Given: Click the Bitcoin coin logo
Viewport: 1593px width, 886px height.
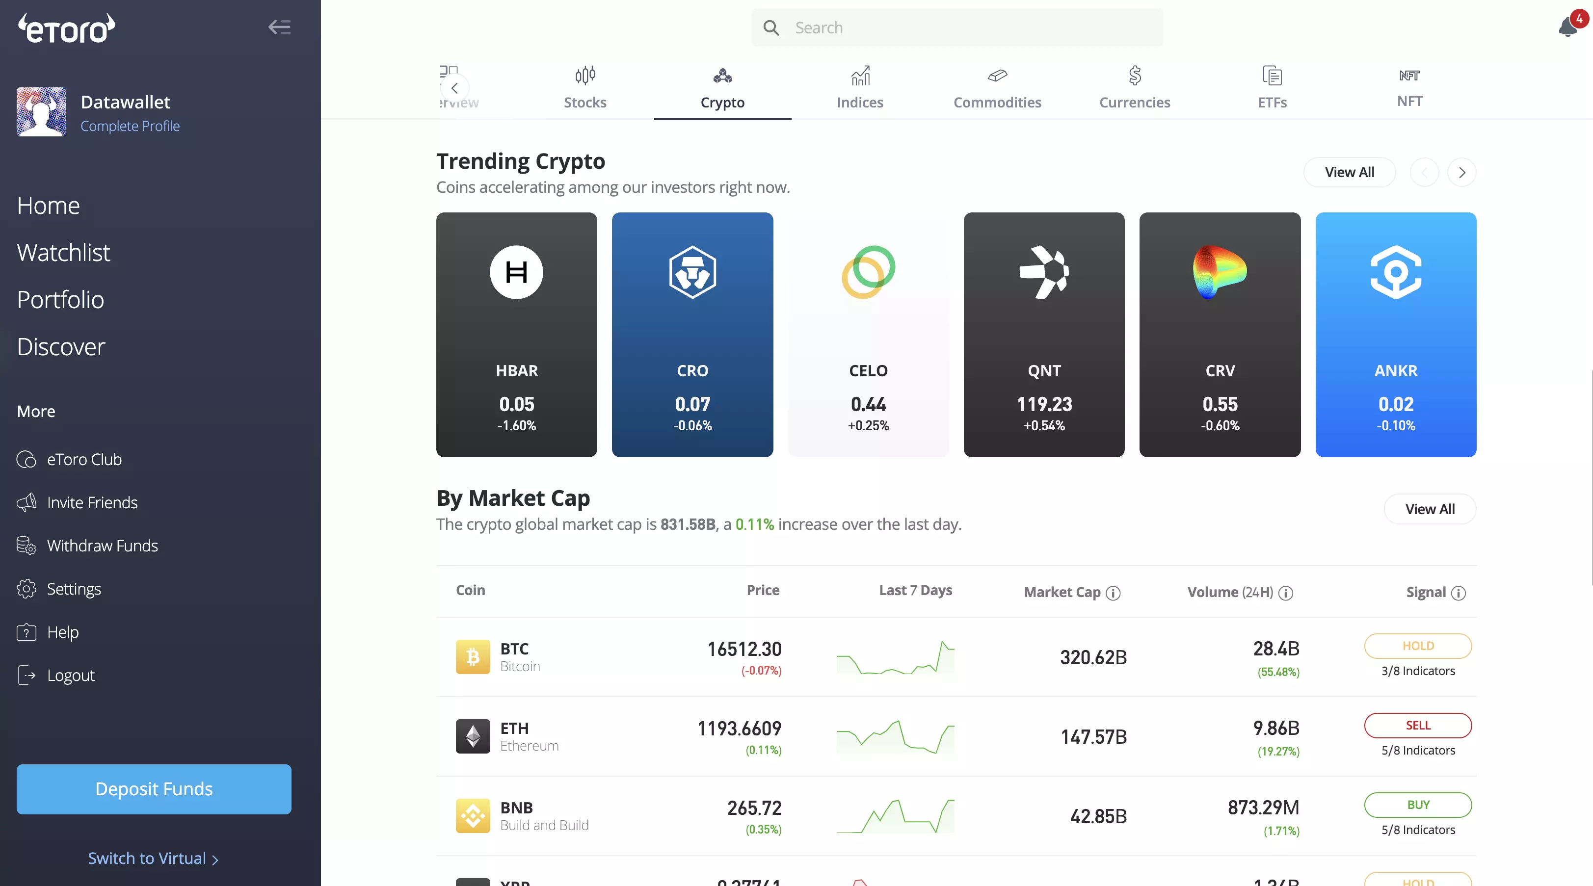Looking at the screenshot, I should coord(473,656).
